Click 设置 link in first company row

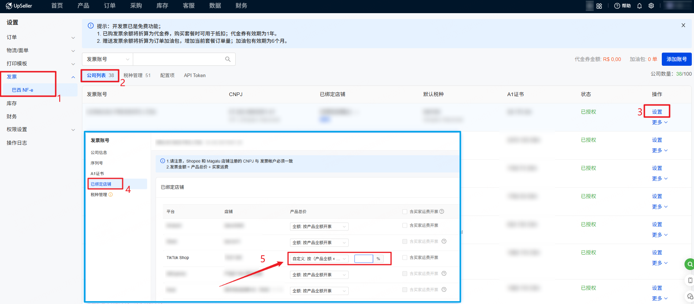click(x=657, y=112)
